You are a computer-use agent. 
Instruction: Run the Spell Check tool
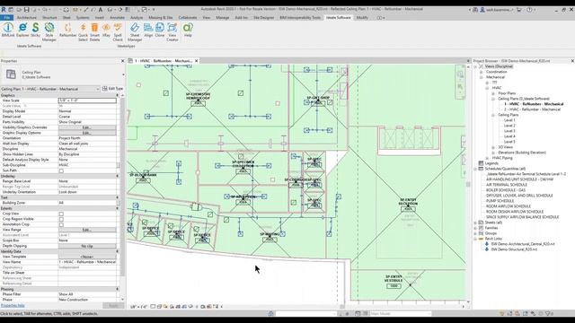[118, 31]
